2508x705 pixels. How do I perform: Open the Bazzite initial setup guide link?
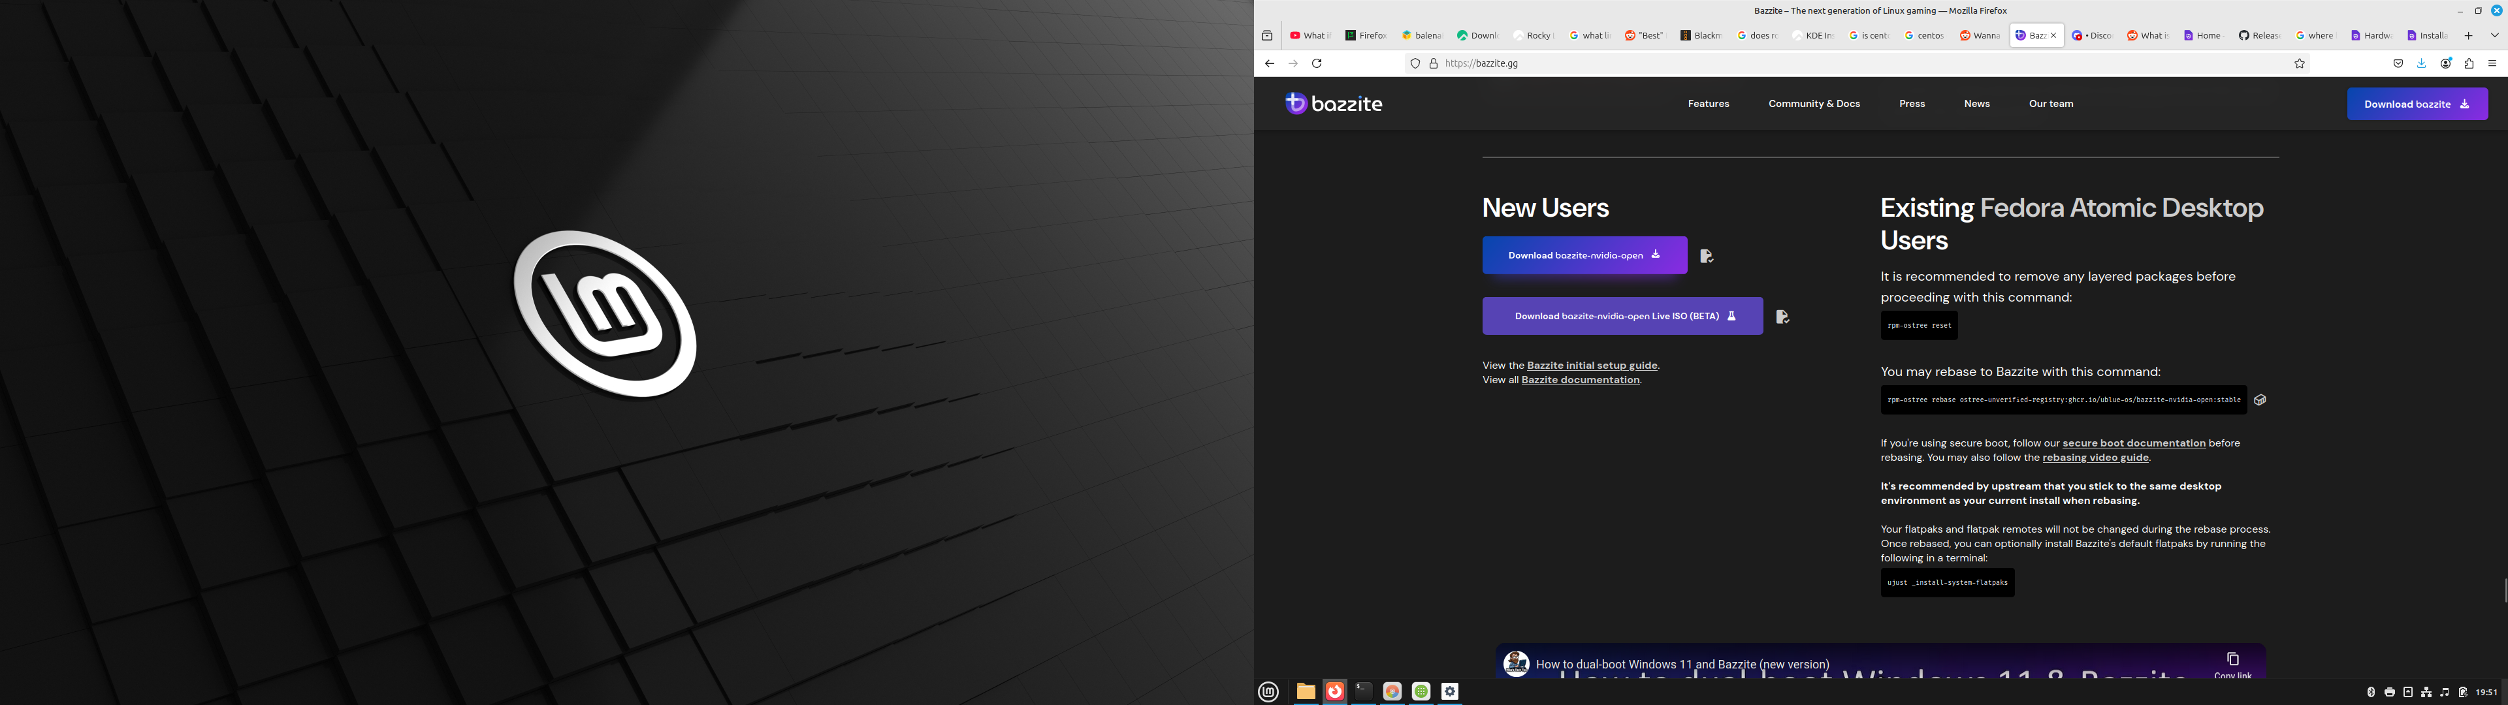1592,366
